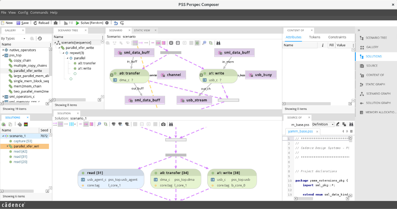The width and height of the screenshot is (397, 209).
Task: Click the Solve settings gear icon
Action: [107, 23]
